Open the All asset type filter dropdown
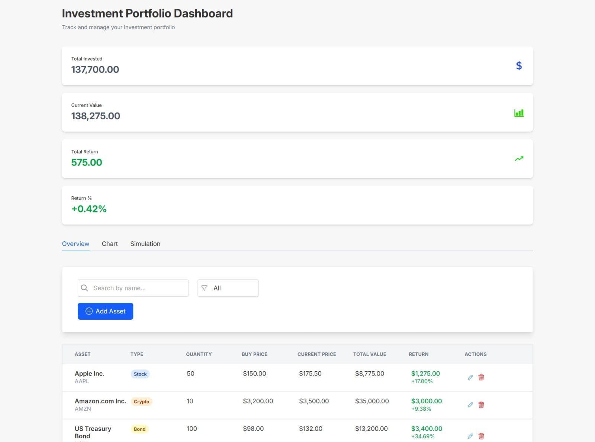This screenshot has width=595, height=442. [x=228, y=288]
